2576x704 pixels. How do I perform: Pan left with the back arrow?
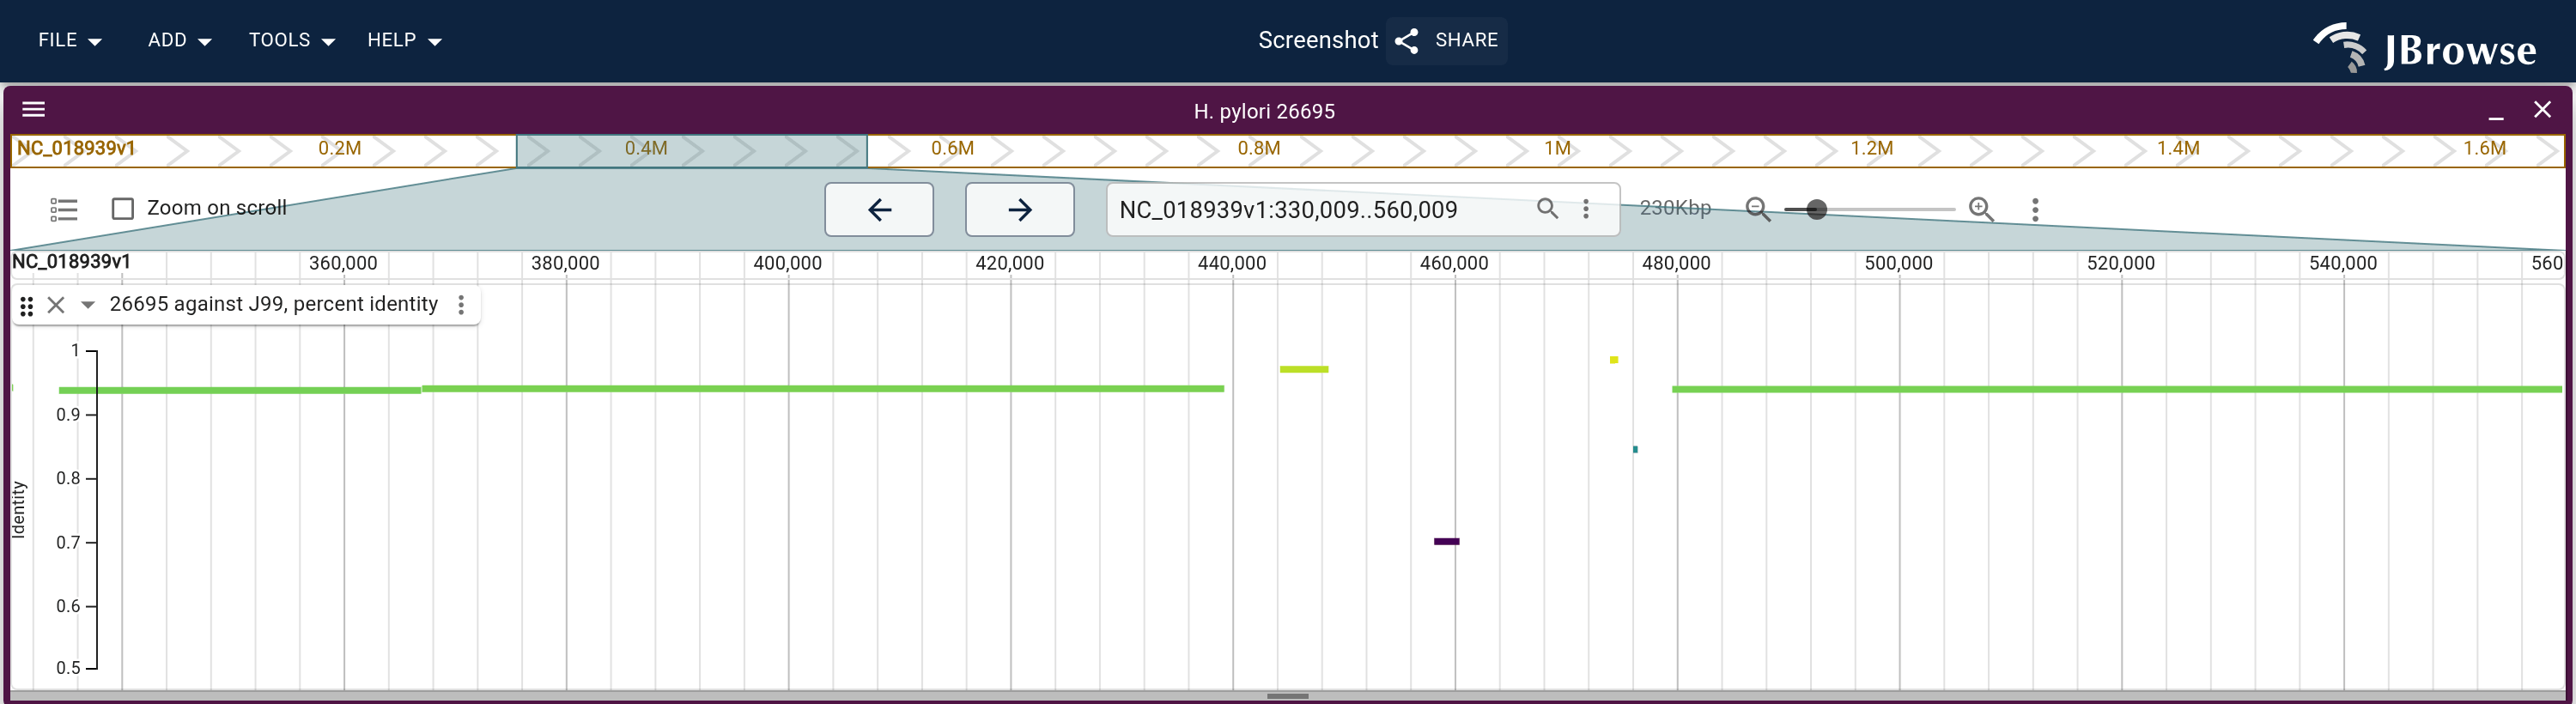pyautogui.click(x=879, y=209)
